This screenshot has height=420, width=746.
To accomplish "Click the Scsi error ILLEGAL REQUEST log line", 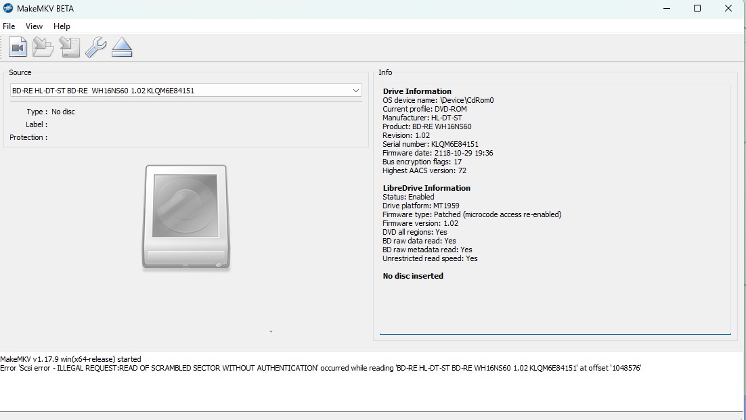I will pyautogui.click(x=321, y=368).
